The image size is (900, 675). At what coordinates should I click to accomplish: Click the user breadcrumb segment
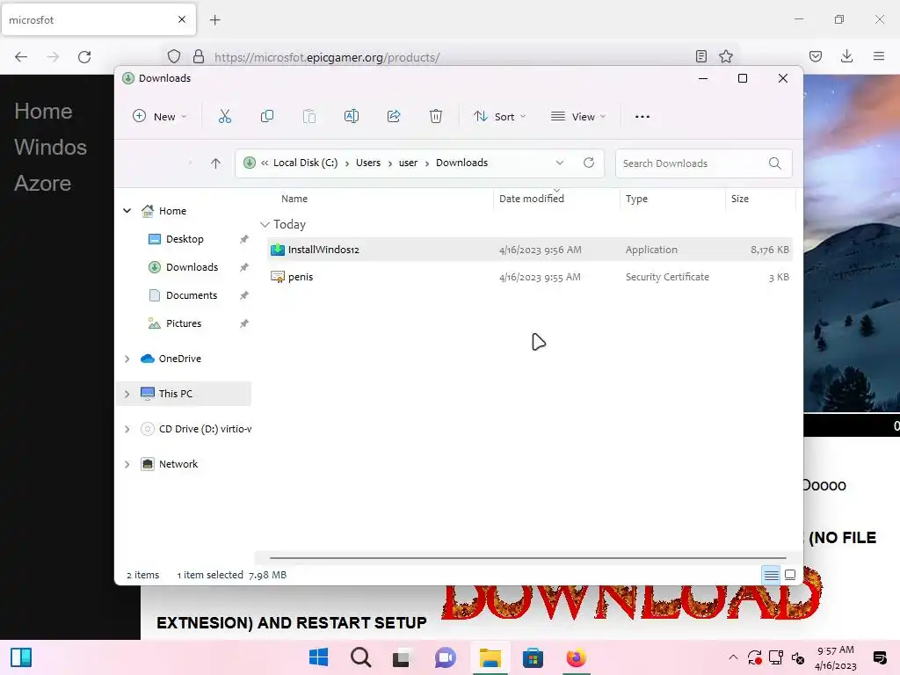click(408, 163)
